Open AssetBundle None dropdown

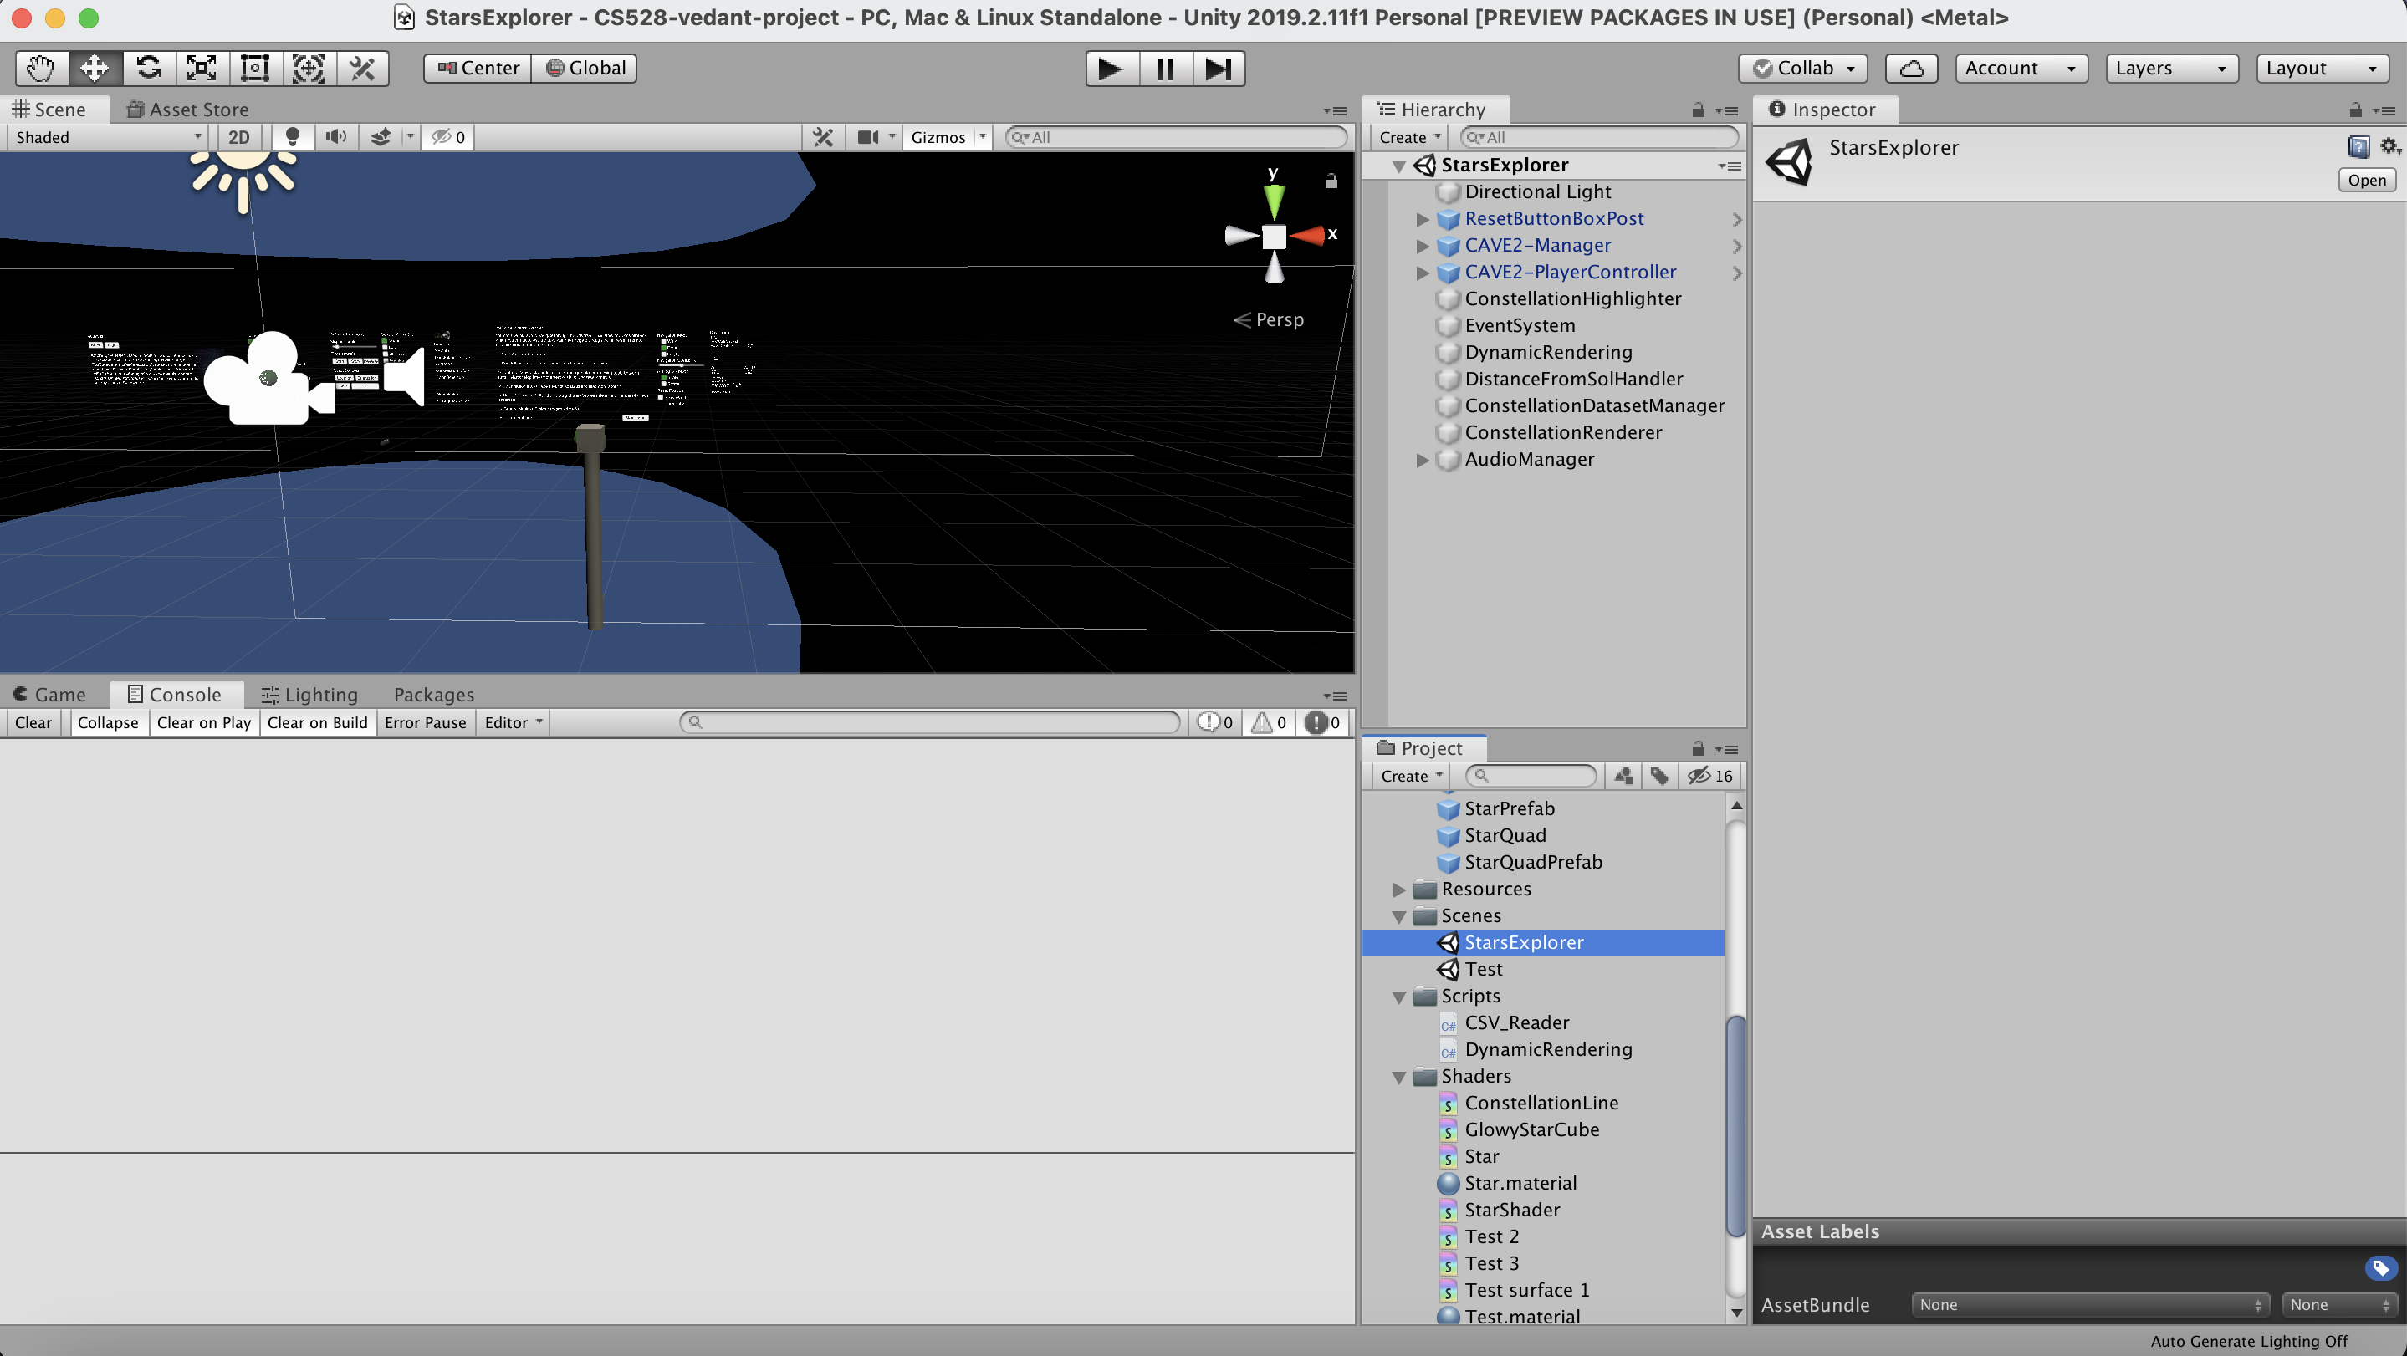coord(2090,1305)
